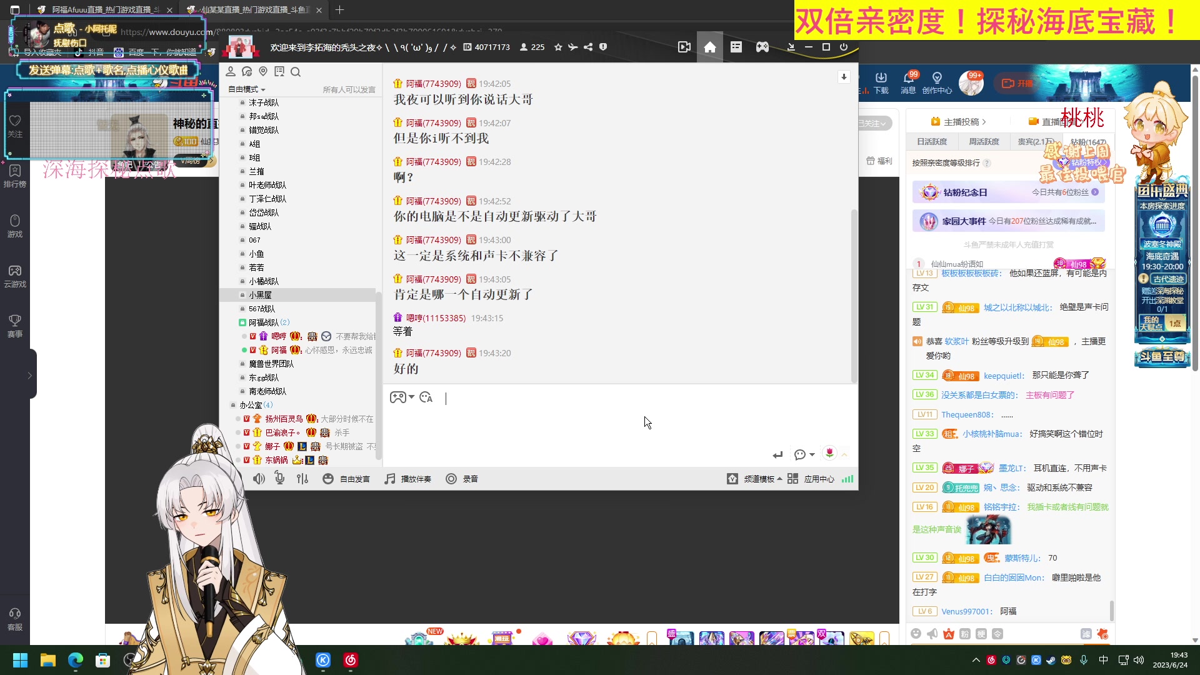1200x675 pixels.
Task: Expand the 频道模板 channel template menu
Action: pos(754,479)
